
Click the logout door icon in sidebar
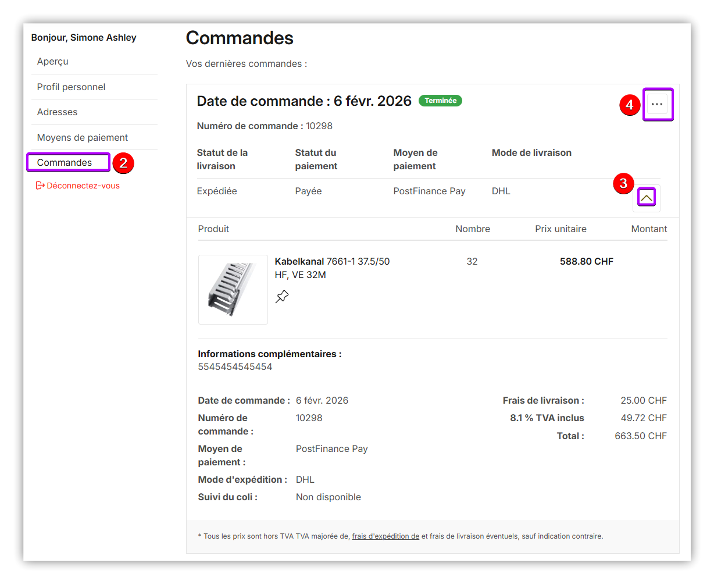pyautogui.click(x=40, y=186)
